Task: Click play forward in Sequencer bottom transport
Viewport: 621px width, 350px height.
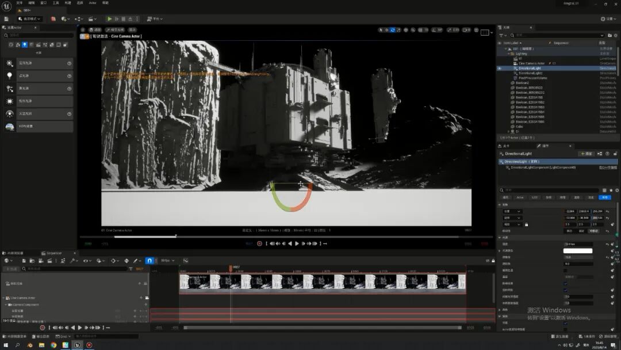Action: pyautogui.click(x=80, y=328)
